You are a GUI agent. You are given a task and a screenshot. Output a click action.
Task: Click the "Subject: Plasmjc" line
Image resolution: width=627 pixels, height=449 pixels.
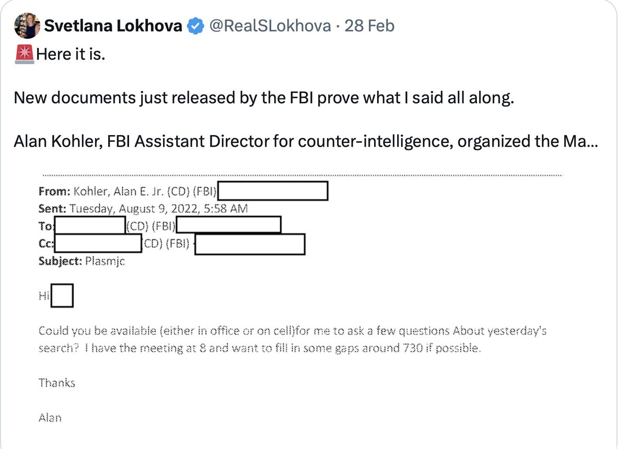[82, 261]
